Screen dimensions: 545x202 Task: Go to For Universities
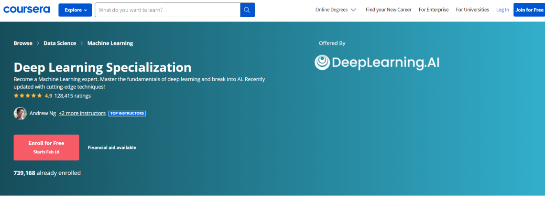coord(472,10)
